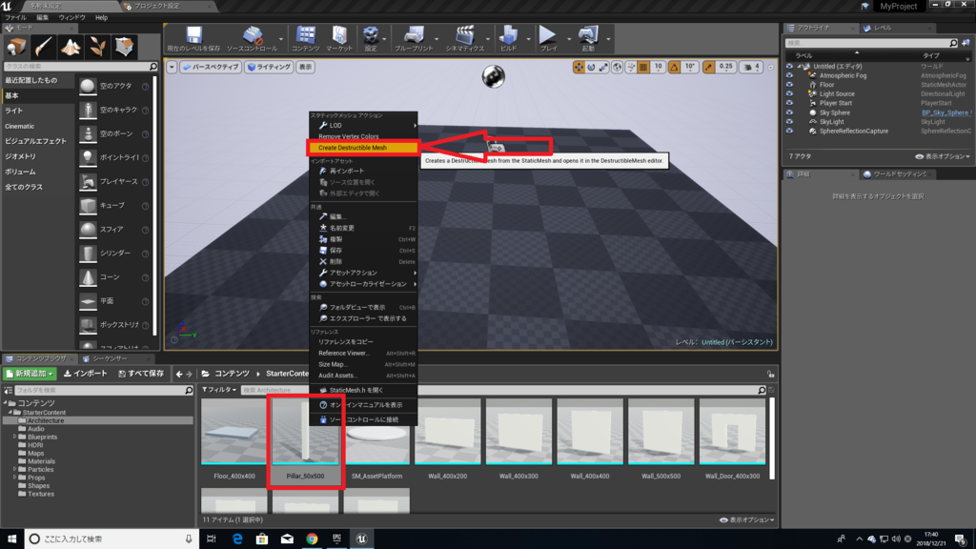
Task: Toggle rotation snapping icon in viewport
Action: (x=674, y=68)
